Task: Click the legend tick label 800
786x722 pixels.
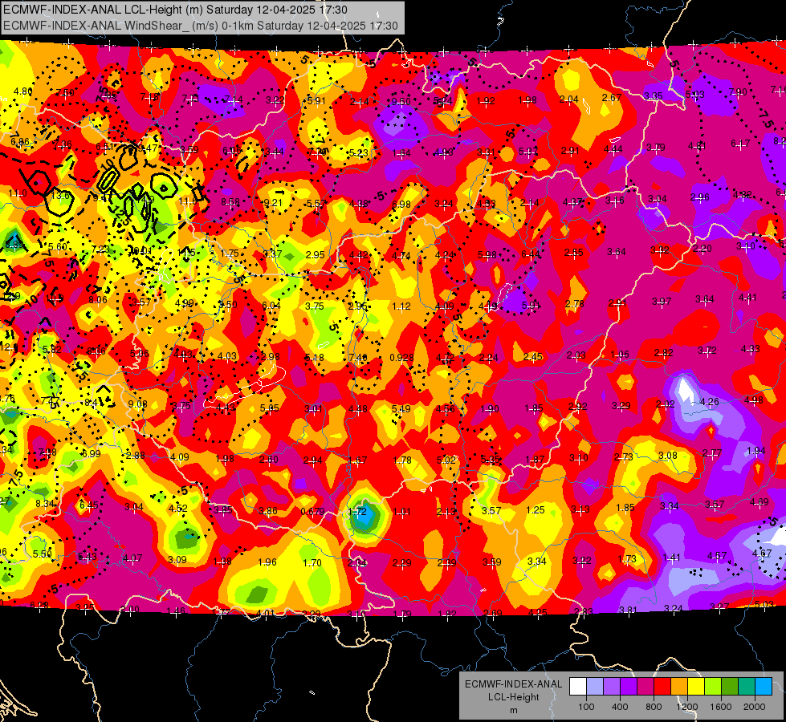Action: coord(654,707)
